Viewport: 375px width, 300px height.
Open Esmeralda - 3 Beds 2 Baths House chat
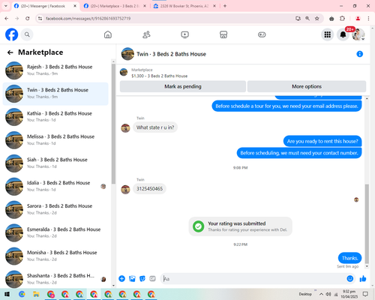55,233
